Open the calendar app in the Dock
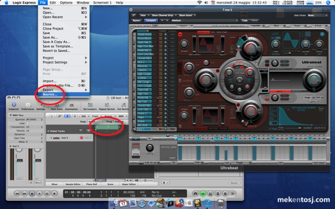This screenshot has height=209, width=335. pos(123,203)
